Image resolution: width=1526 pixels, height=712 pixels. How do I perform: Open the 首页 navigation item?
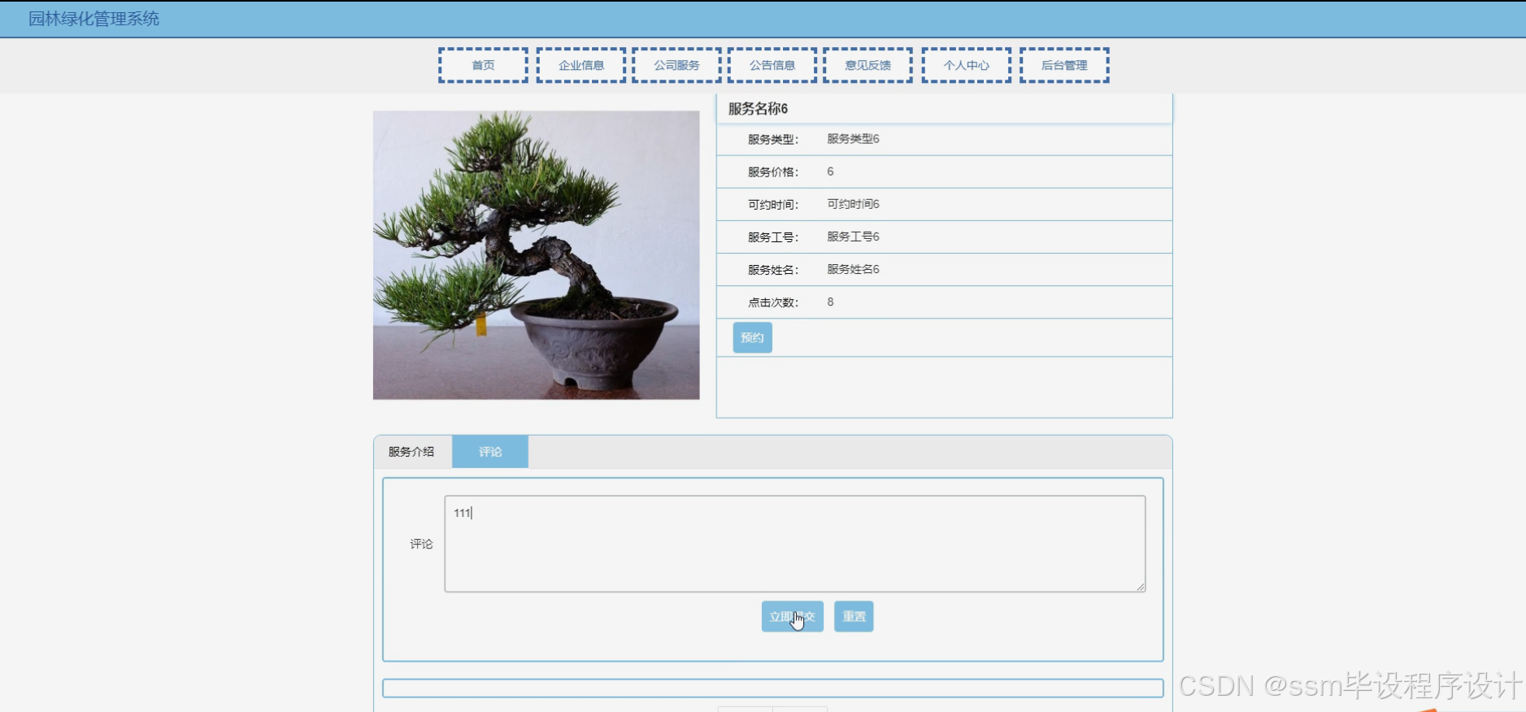[483, 65]
